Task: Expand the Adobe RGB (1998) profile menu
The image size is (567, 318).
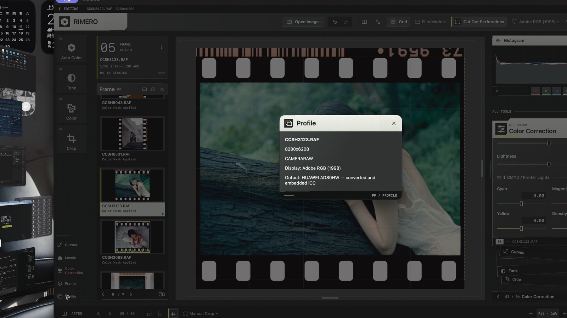Action: (x=535, y=22)
